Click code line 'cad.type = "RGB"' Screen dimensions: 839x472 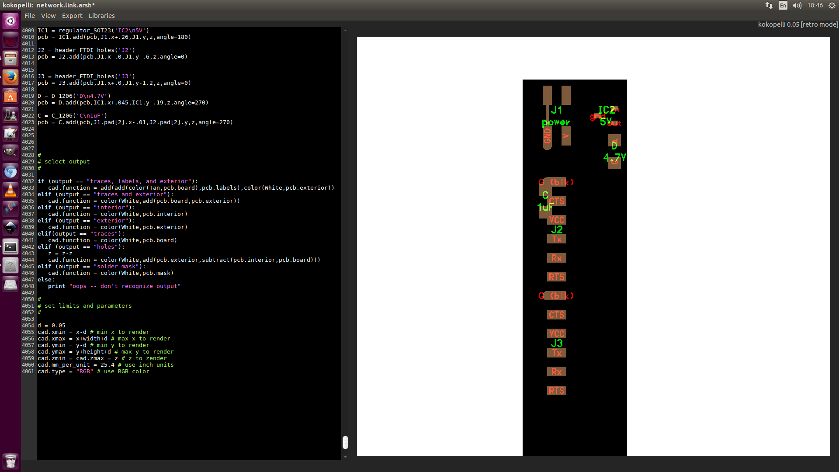coord(94,371)
